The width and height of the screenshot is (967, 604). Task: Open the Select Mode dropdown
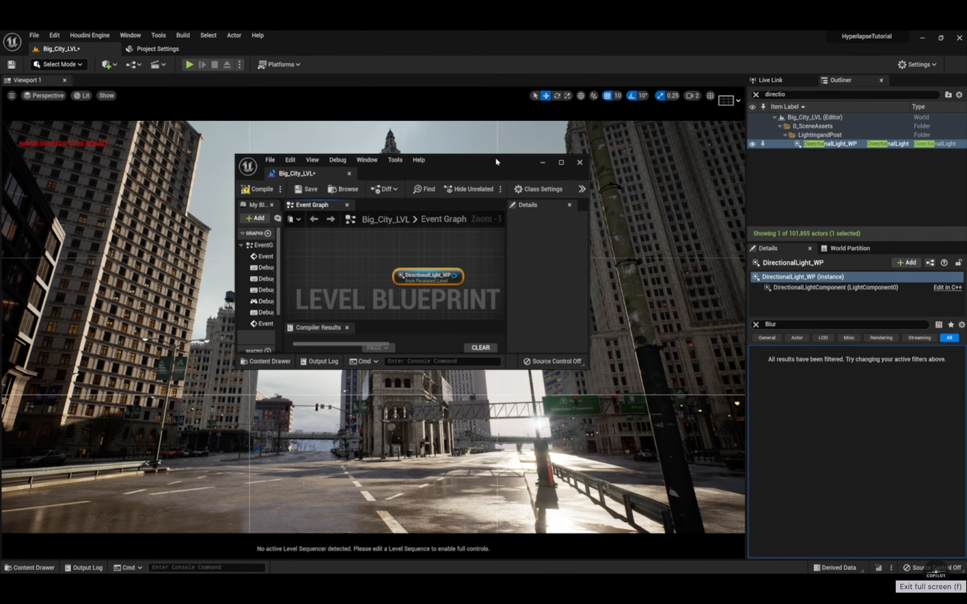pos(58,65)
